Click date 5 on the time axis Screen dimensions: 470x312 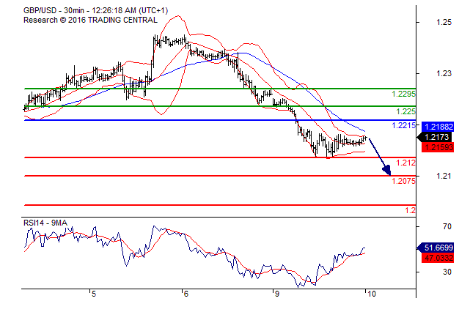(94, 294)
